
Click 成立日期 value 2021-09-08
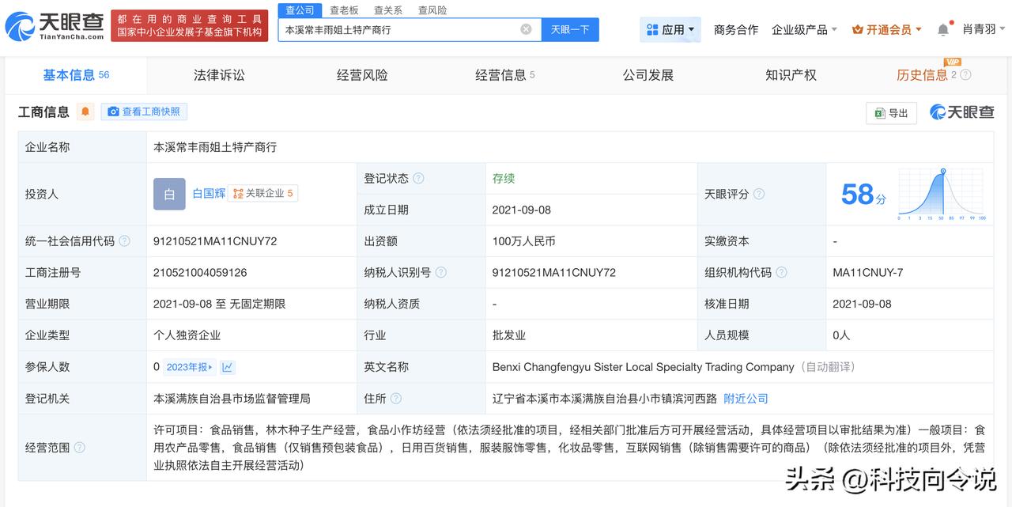[521, 210]
